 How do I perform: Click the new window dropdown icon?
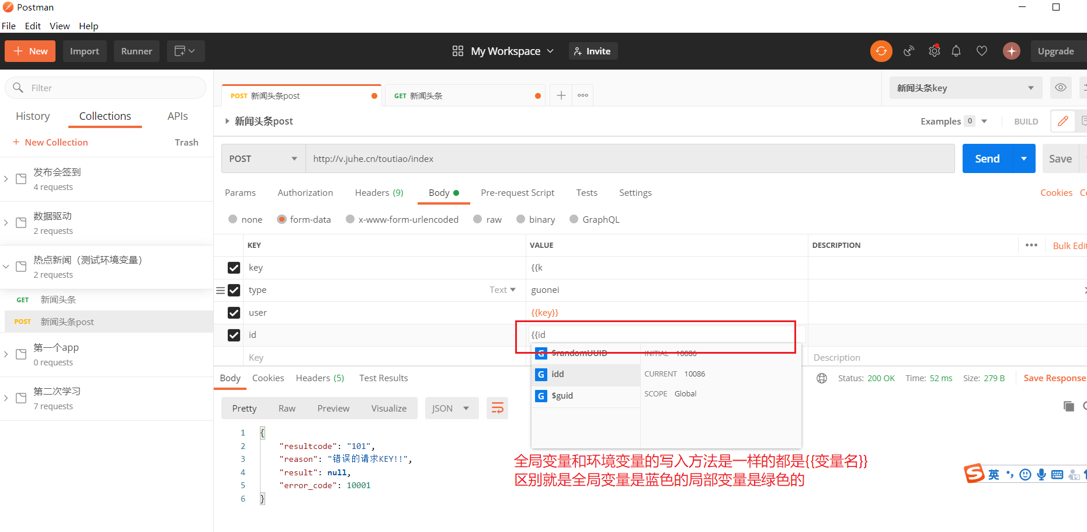(x=185, y=51)
